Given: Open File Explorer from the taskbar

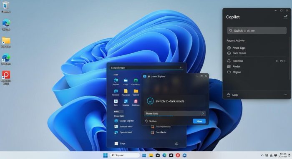Looking at the screenshot, I should tap(151, 155).
